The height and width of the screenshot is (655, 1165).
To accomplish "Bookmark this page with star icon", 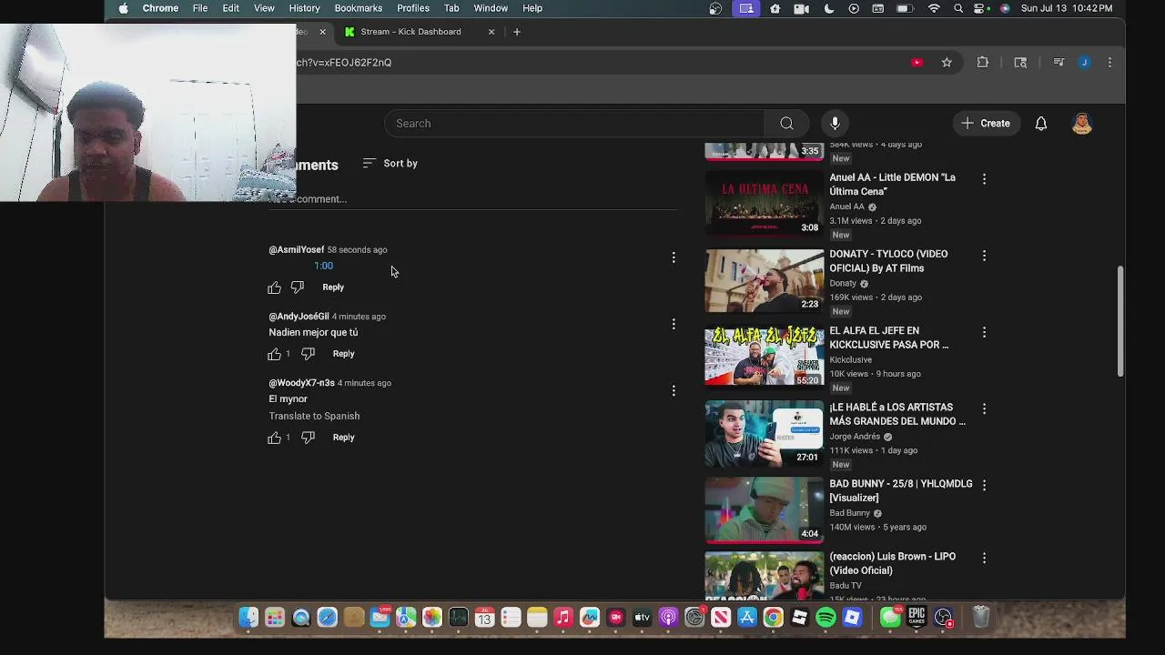I will click(x=947, y=62).
